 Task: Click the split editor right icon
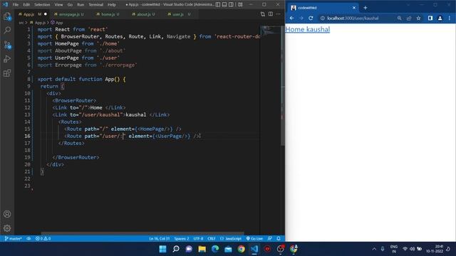(271, 14)
